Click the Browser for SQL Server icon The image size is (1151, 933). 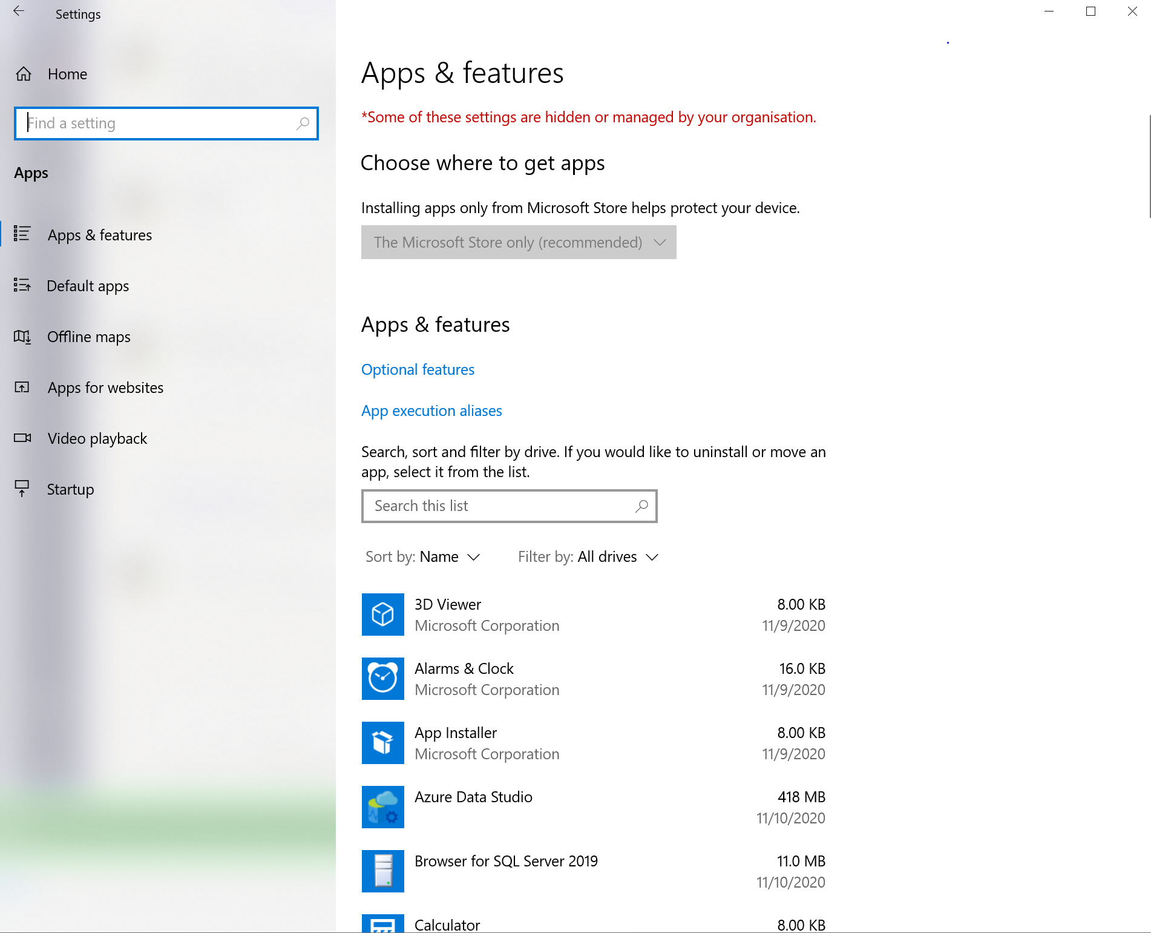383,871
